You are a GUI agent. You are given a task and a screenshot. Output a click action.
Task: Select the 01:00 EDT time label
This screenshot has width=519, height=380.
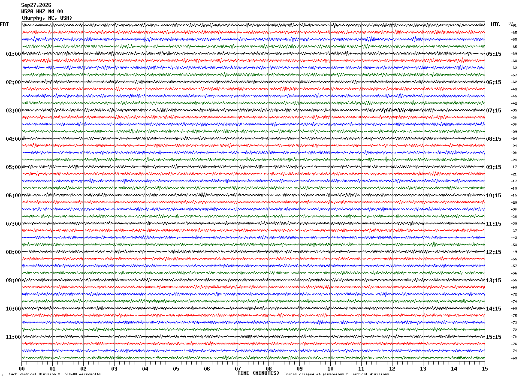pyautogui.click(x=13, y=54)
